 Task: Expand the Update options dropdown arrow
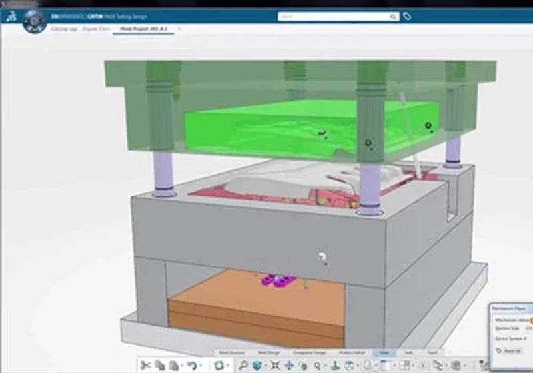tap(228, 366)
